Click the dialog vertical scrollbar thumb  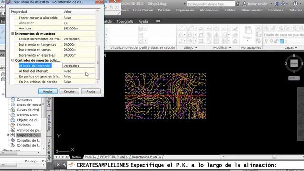coord(98,62)
